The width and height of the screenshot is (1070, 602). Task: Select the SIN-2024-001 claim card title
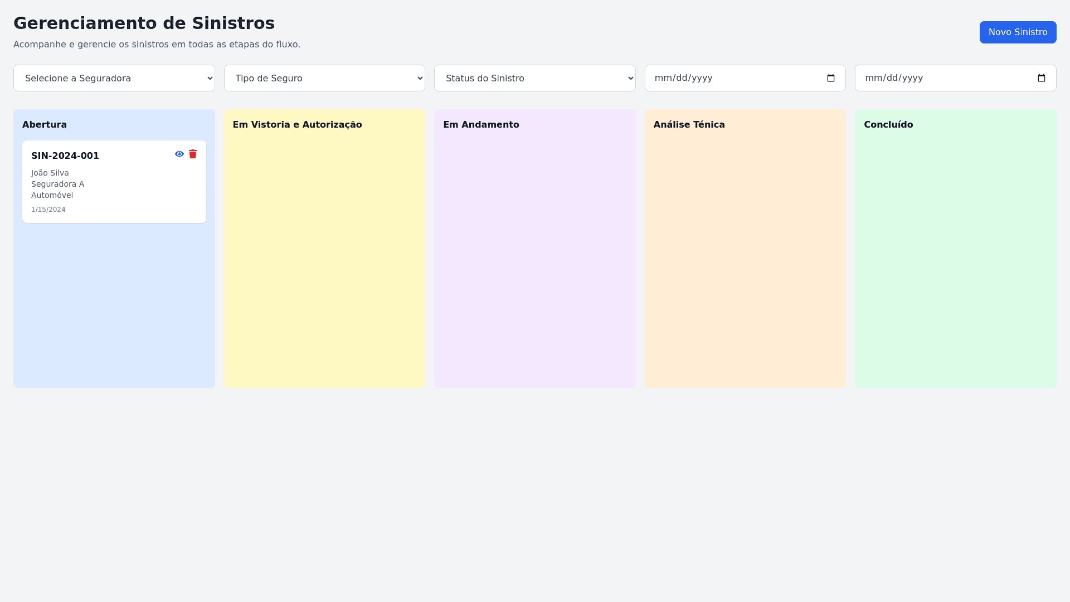pos(65,156)
